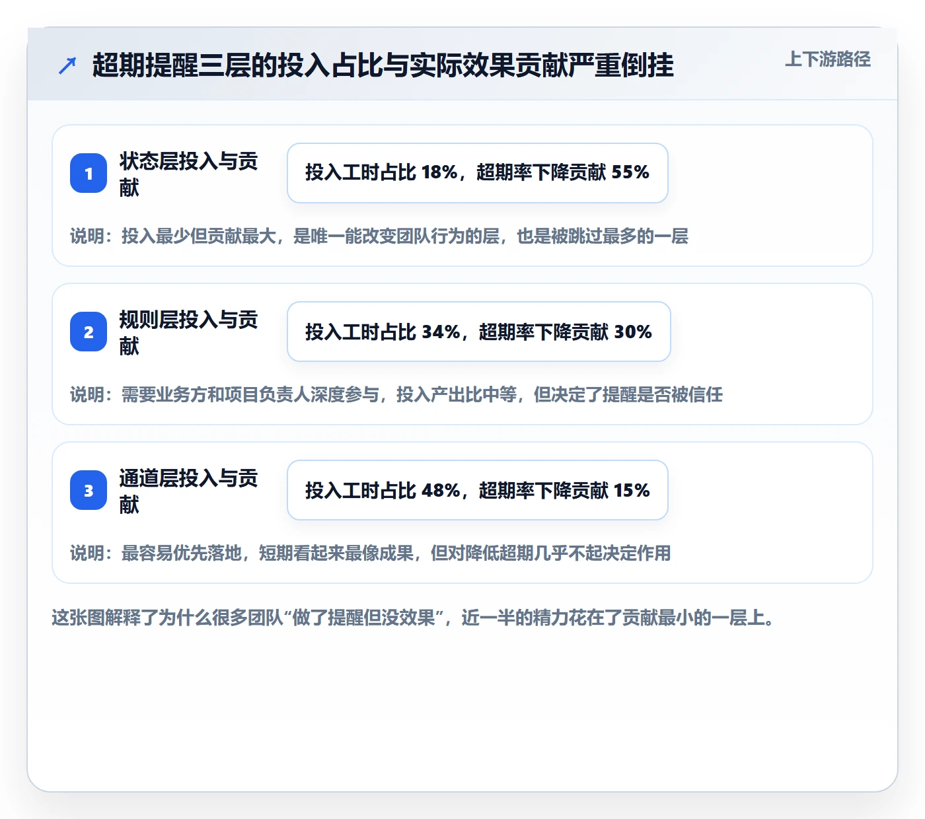
Task: Select the 通道层投入与贡献 heading
Action: tap(188, 491)
